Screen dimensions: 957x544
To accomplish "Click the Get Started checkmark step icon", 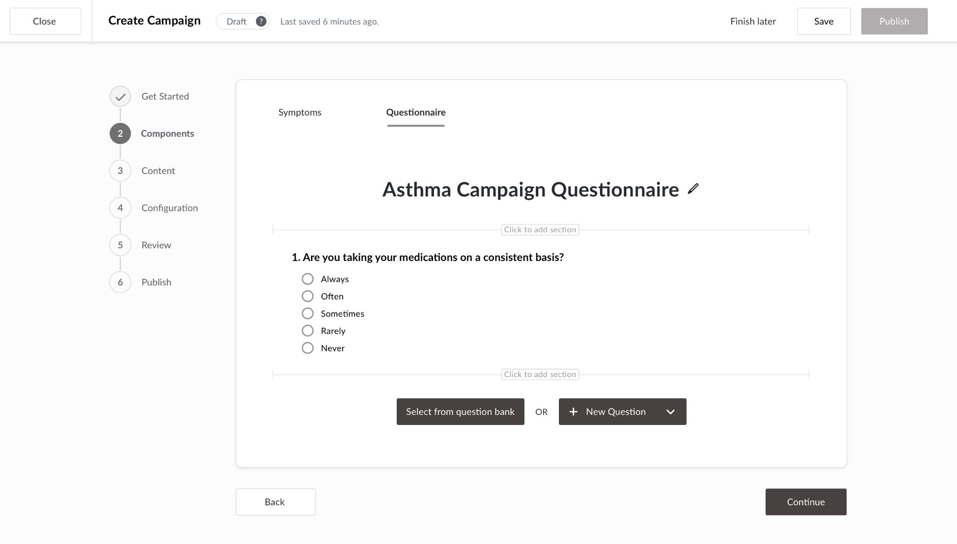I will click(120, 97).
